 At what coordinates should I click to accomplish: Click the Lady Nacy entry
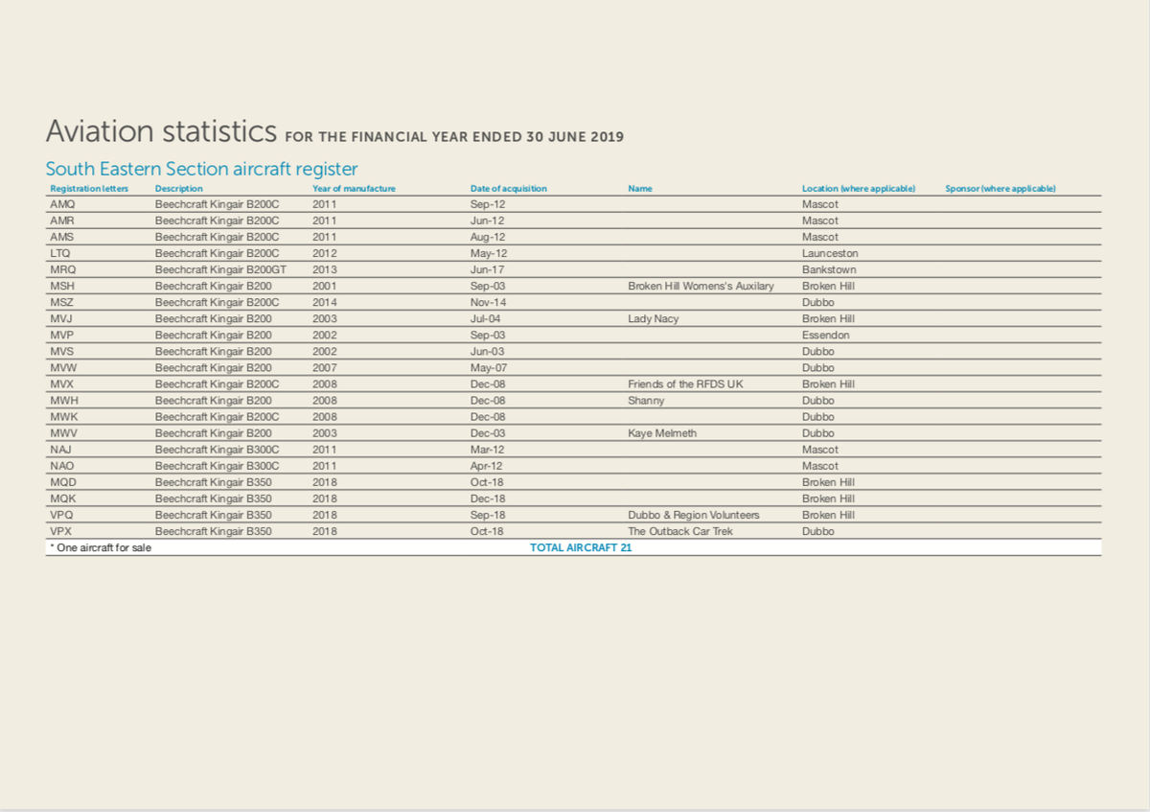(654, 318)
